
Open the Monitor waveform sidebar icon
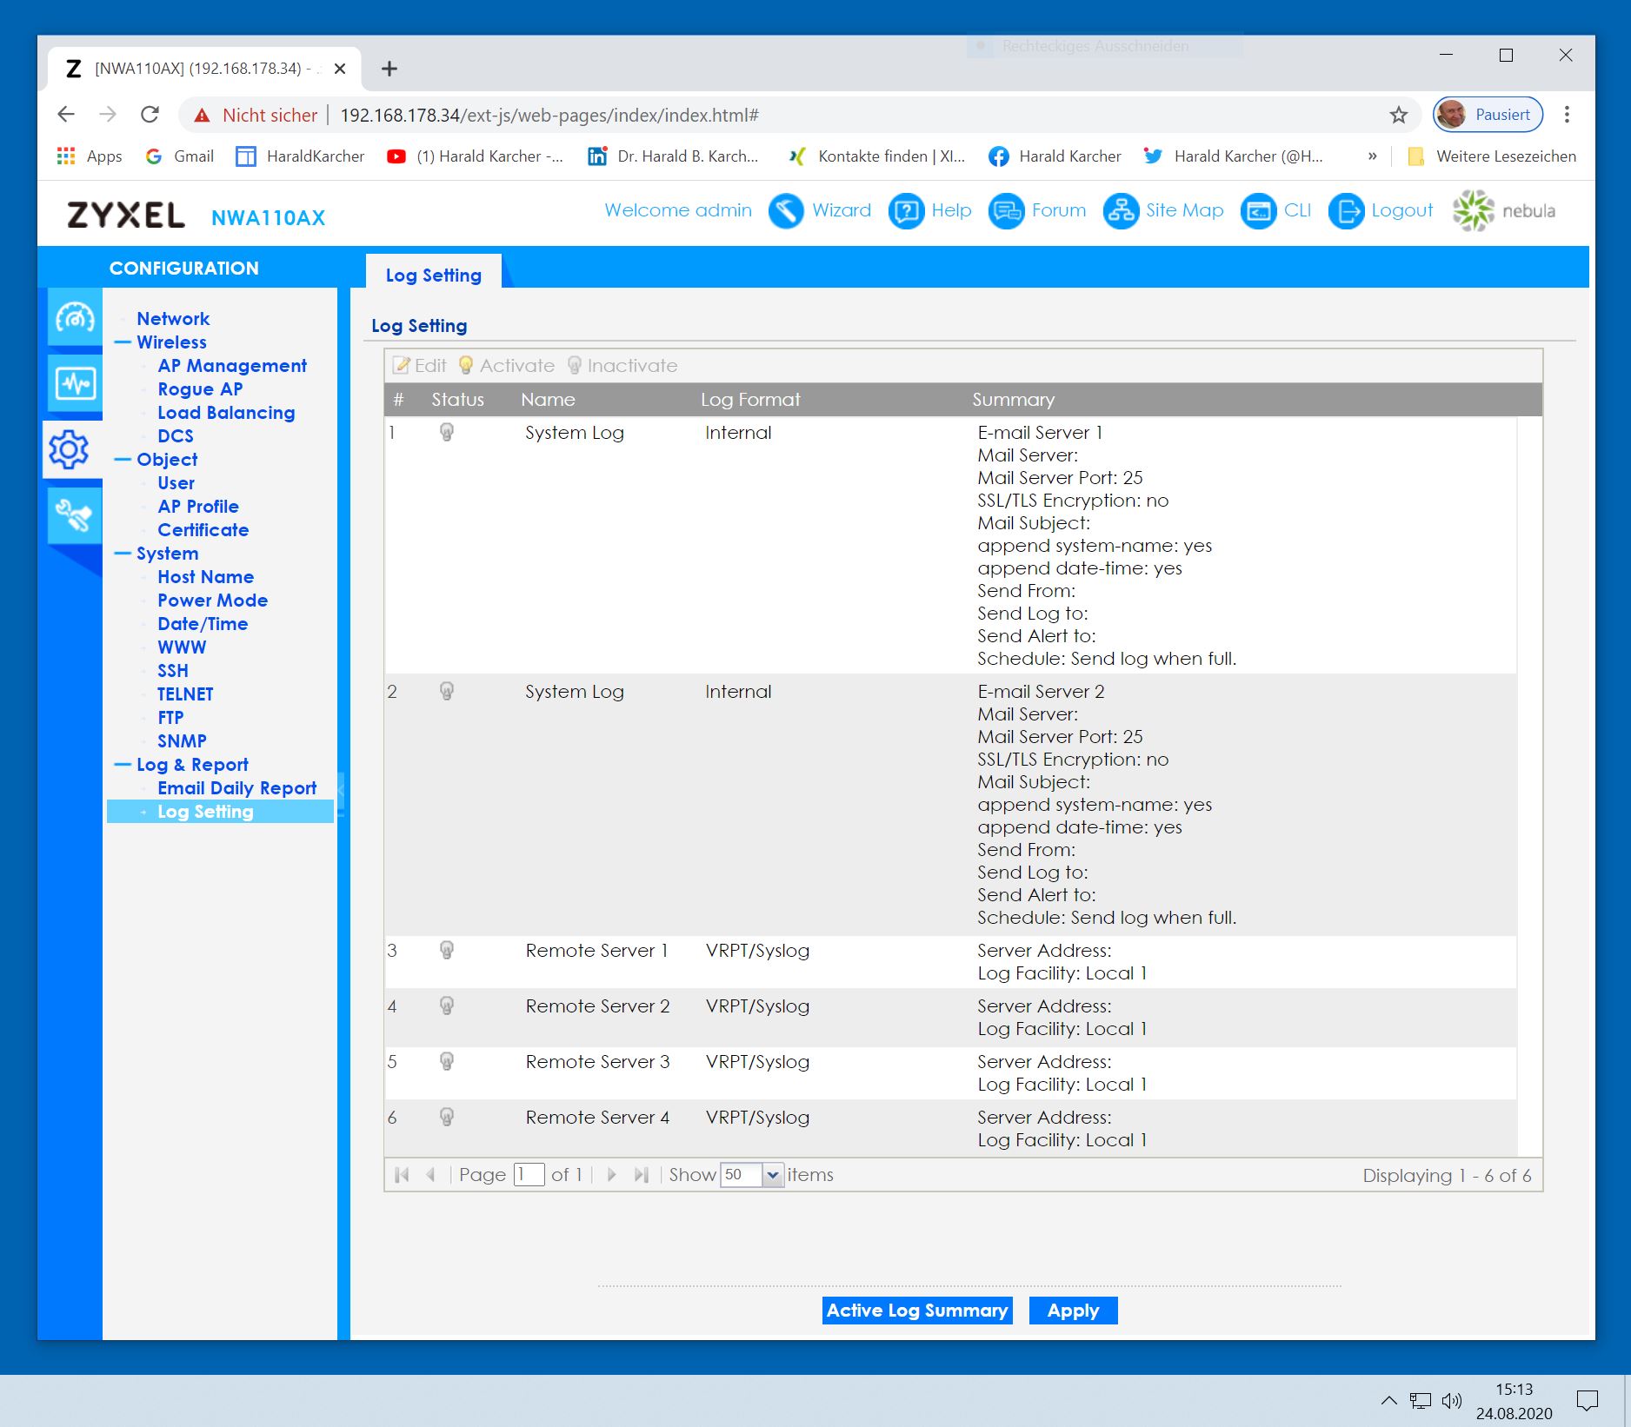(75, 382)
